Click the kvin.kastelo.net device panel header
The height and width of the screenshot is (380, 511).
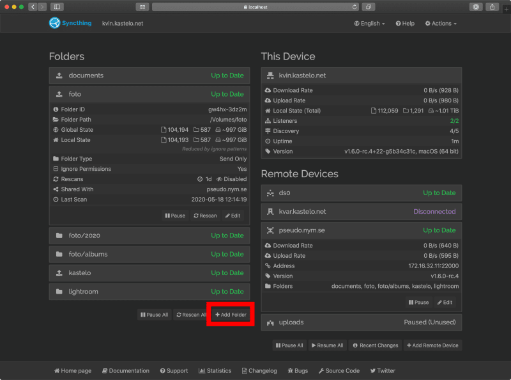point(361,75)
